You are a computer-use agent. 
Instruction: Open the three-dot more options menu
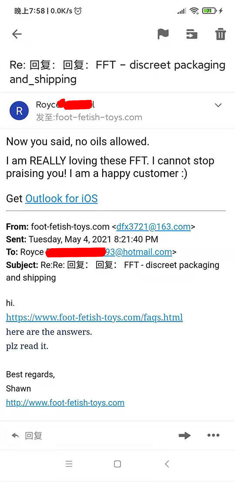pyautogui.click(x=214, y=435)
